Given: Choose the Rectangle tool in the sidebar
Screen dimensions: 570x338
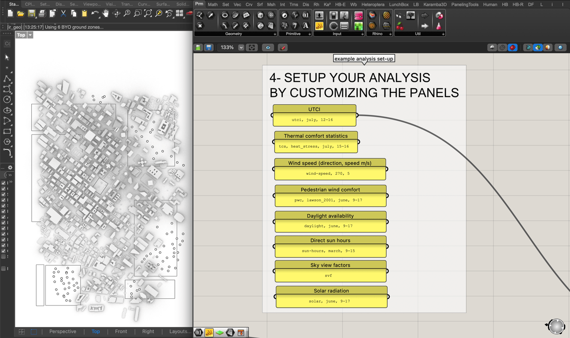Looking at the screenshot, I should 7,131.
